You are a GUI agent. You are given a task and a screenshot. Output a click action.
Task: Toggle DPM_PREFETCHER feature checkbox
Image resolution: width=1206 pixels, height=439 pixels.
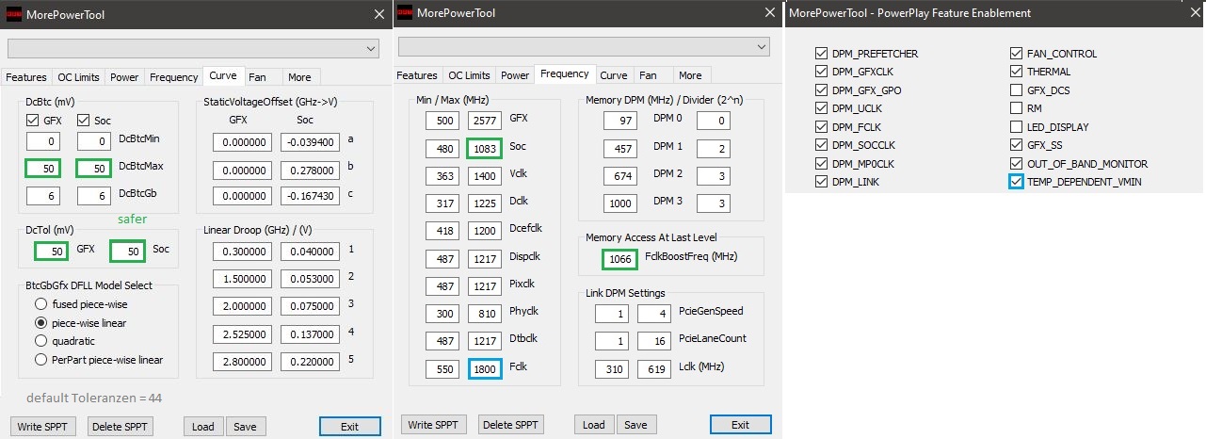pyautogui.click(x=822, y=54)
